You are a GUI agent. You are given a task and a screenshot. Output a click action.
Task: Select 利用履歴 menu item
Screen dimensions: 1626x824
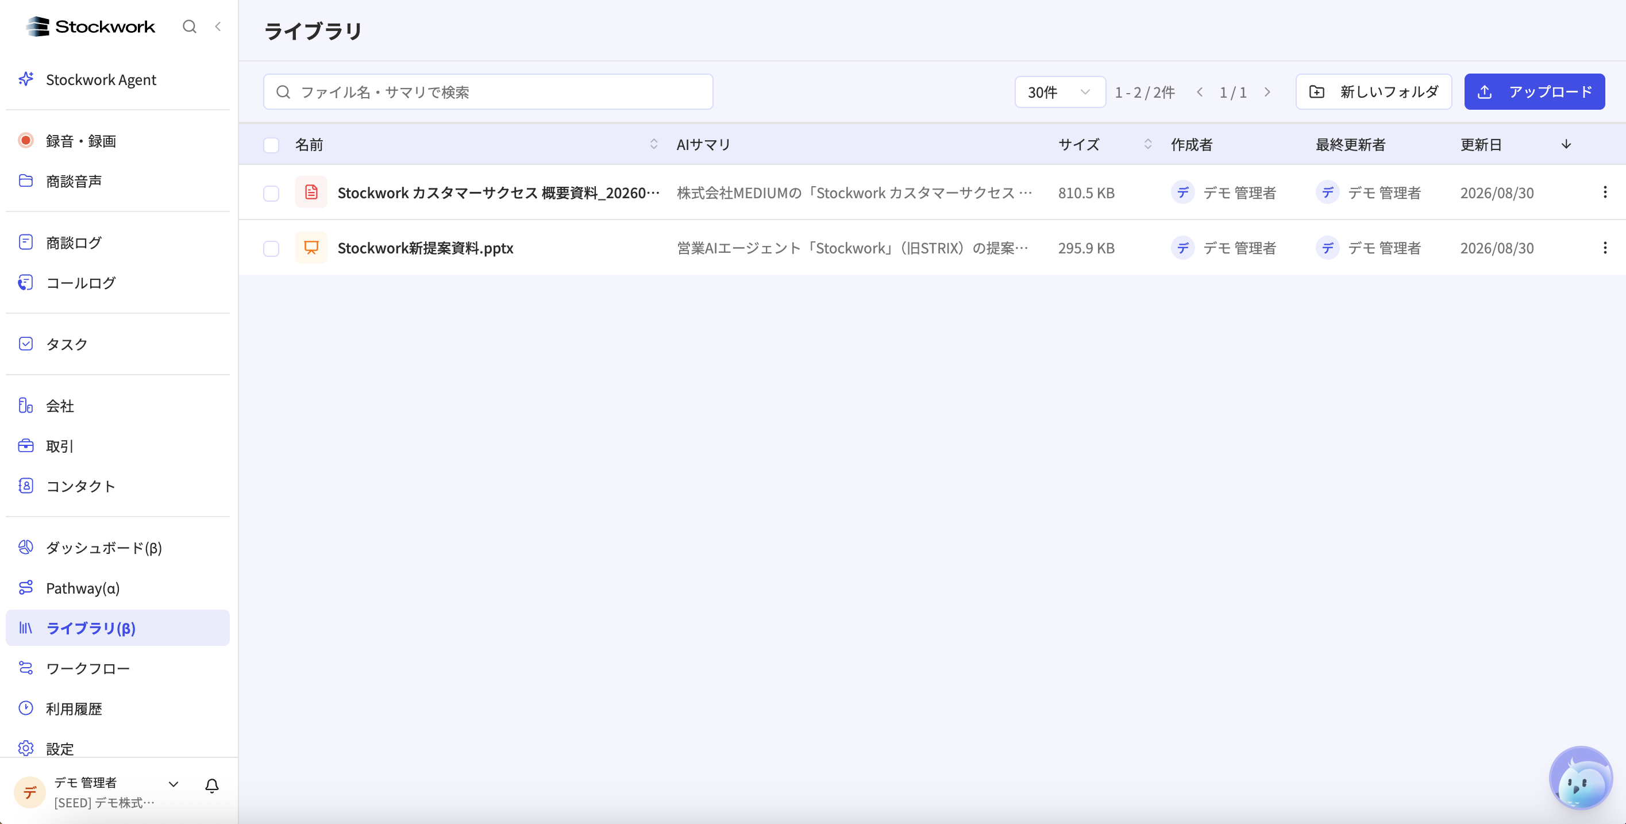tap(118, 709)
